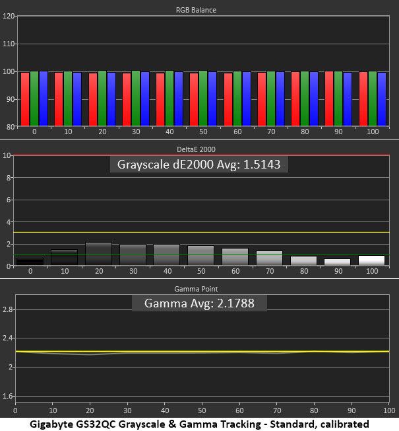This screenshot has height=431, width=399.
Task: Click the red bar at 0 in RGB Balance
Action: tap(25, 99)
